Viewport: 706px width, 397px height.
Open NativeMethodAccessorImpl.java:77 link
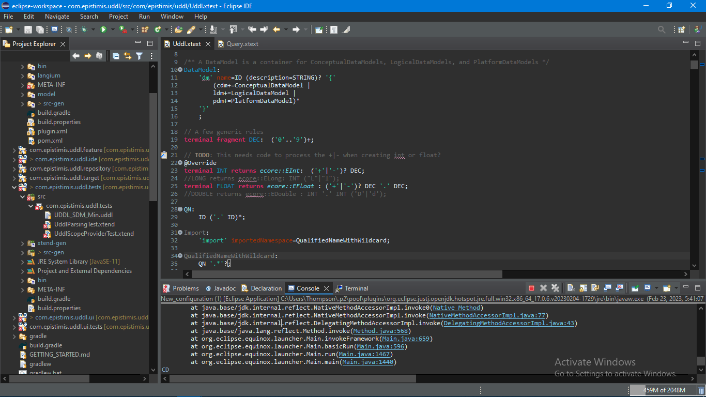[x=487, y=315]
